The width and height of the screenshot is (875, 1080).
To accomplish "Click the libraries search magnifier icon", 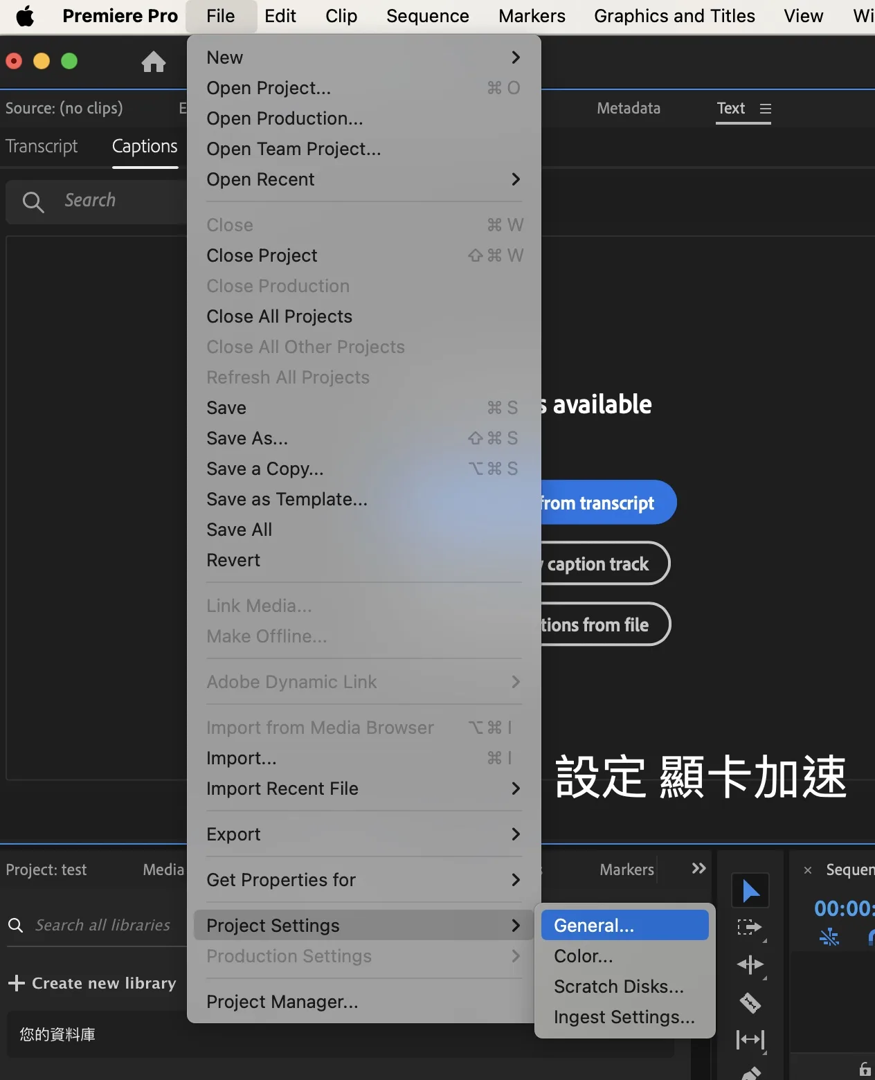I will (15, 925).
